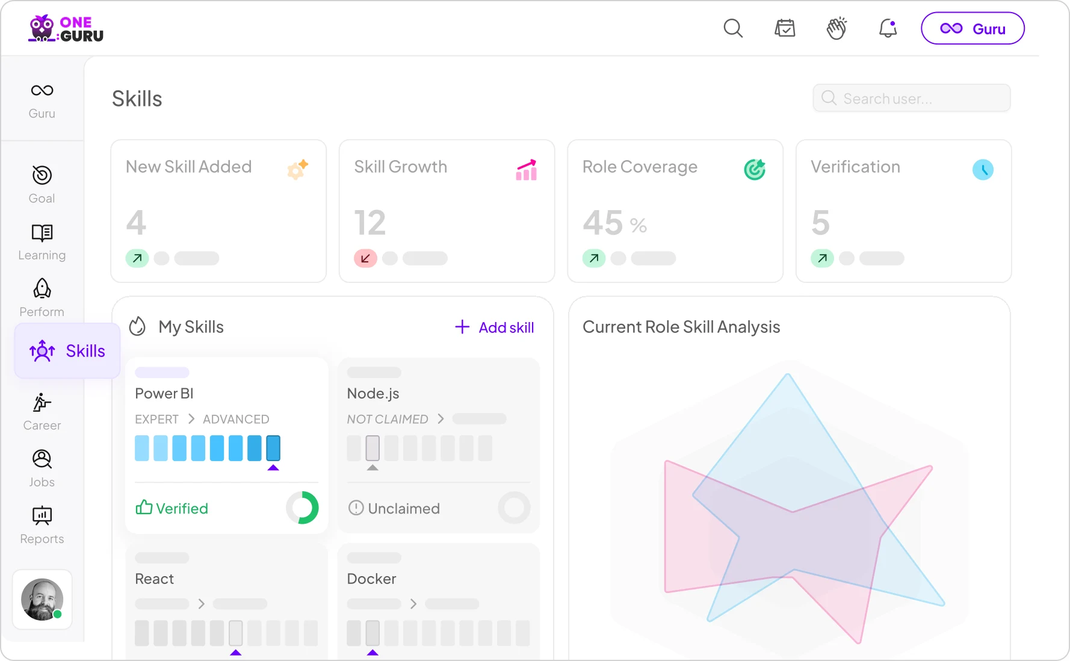Screen dimensions: 1070x661
Task: Click the radar chart in Role Skill Analysis
Action: (x=790, y=509)
